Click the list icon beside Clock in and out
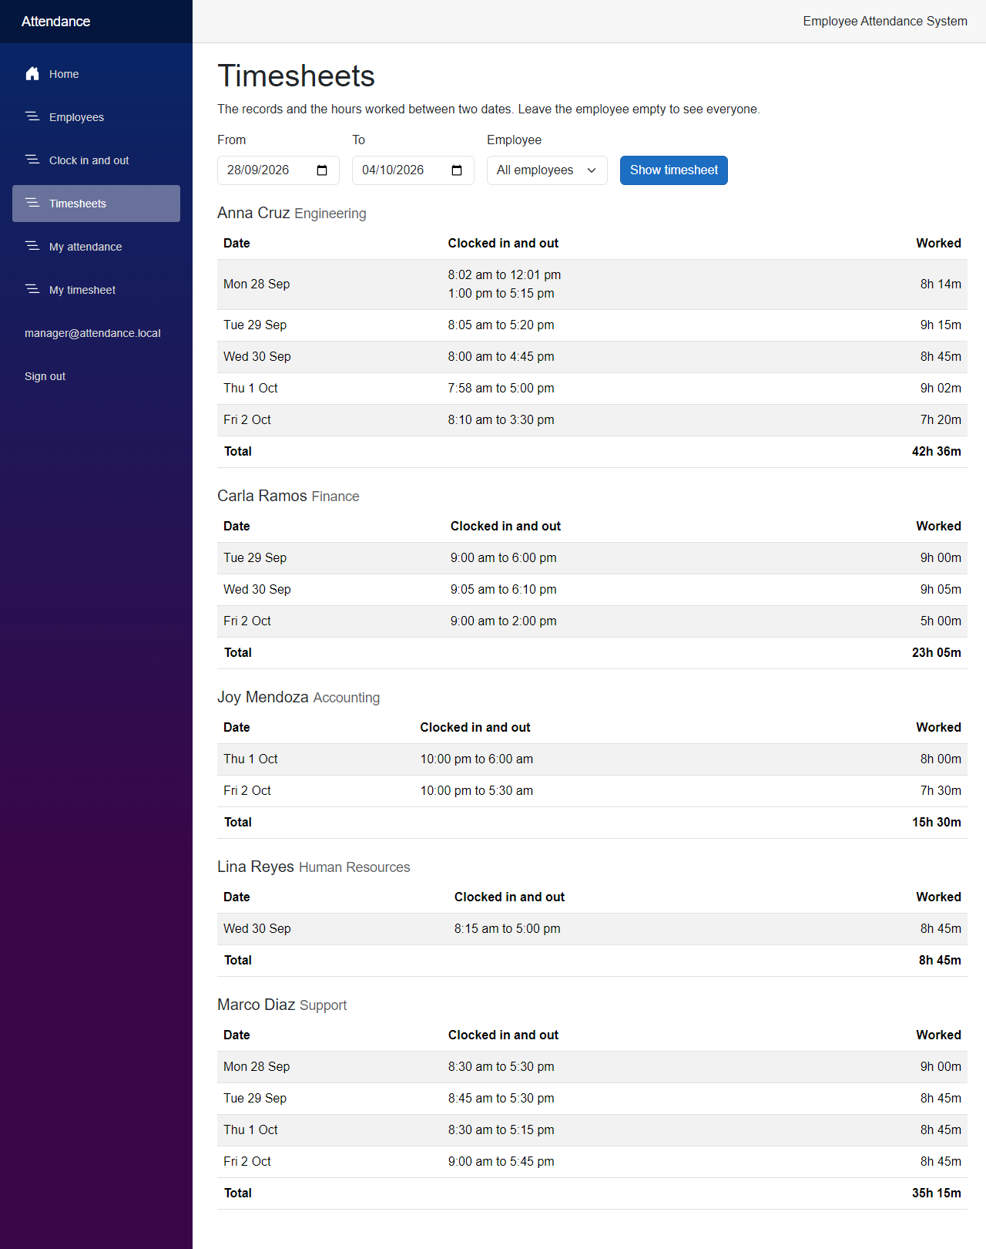The height and width of the screenshot is (1249, 986). coord(32,160)
